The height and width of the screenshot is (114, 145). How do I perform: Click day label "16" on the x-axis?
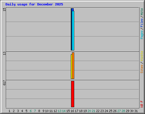click(72, 111)
